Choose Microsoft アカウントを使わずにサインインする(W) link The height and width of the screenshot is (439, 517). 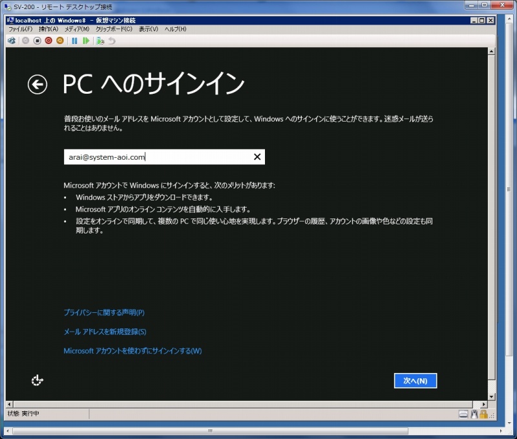click(132, 350)
